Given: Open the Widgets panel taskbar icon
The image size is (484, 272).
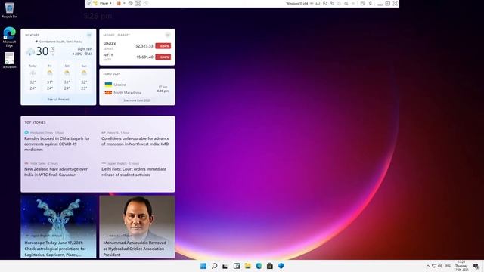Looking at the screenshot, I should (237, 266).
